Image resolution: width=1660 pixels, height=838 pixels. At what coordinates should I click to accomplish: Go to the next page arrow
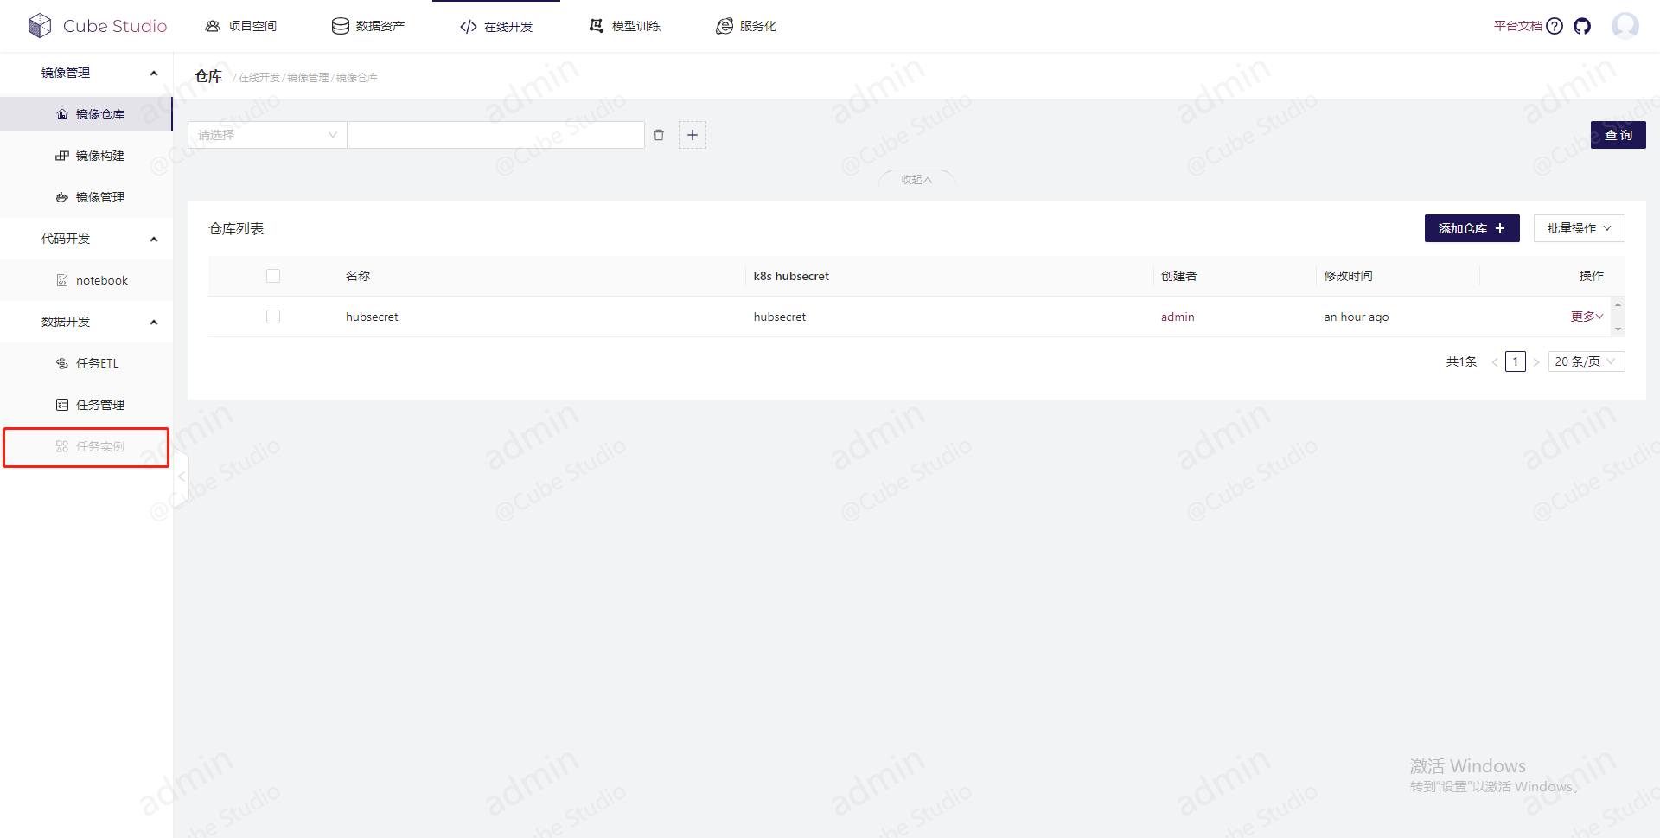click(x=1536, y=362)
